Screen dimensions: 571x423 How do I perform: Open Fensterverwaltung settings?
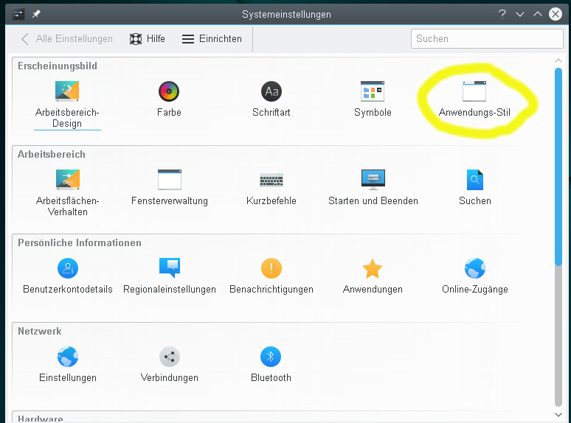coord(170,187)
